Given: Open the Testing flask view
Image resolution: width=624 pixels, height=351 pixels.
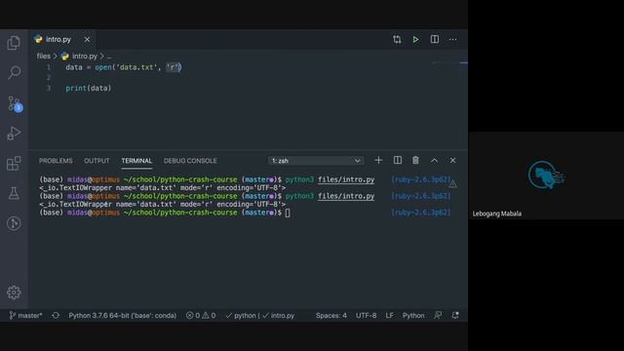Looking at the screenshot, I should point(14,193).
